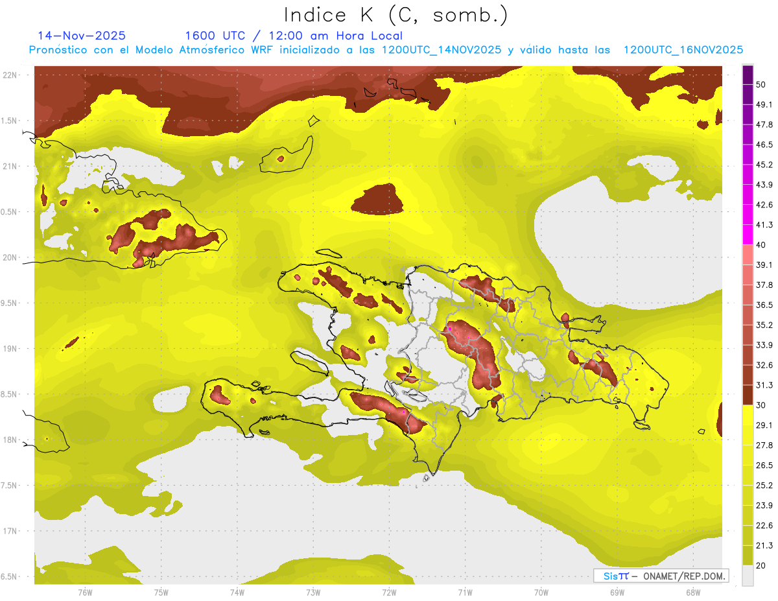Click the "7.5N" latitude axis label
Viewport: 778px width, 601px height.
click(10, 486)
